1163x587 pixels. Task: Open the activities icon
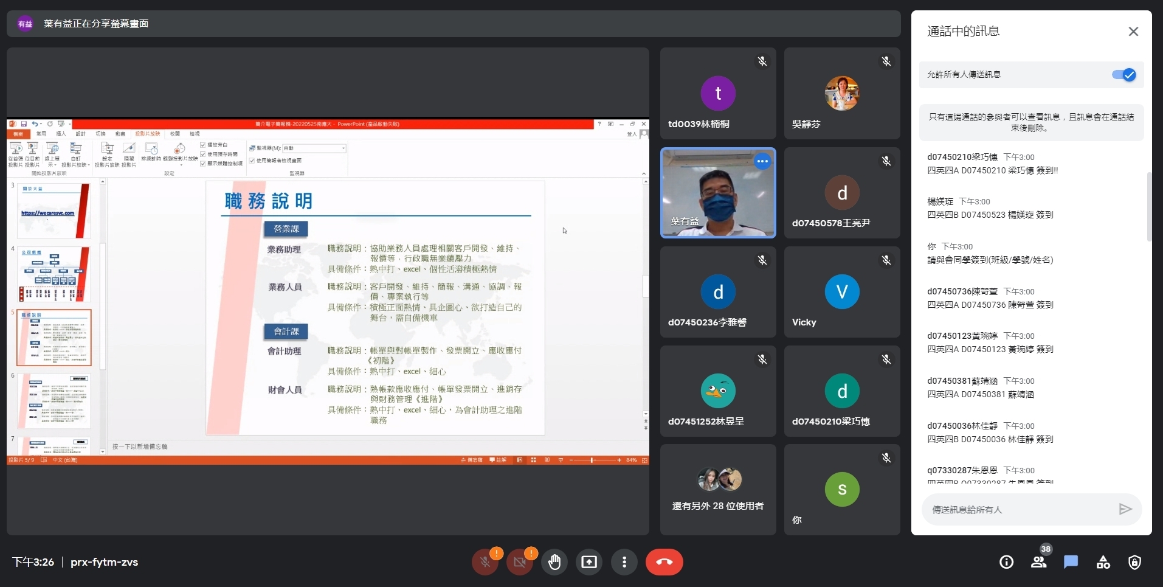click(1103, 562)
